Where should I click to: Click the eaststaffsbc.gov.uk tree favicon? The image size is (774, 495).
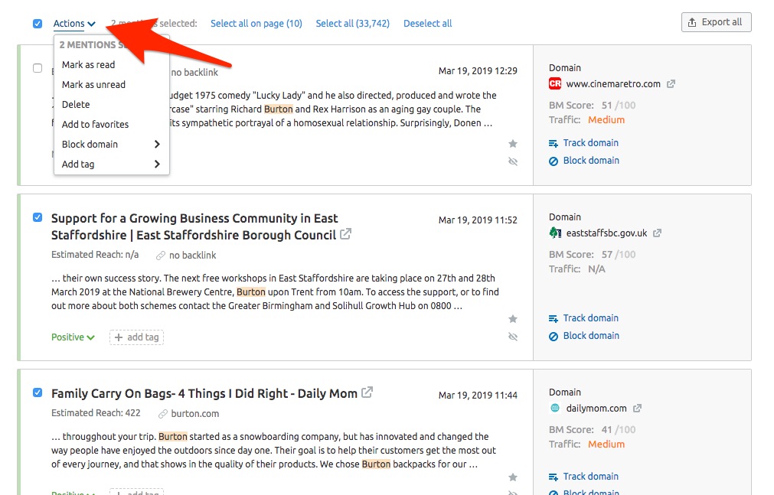(x=555, y=233)
